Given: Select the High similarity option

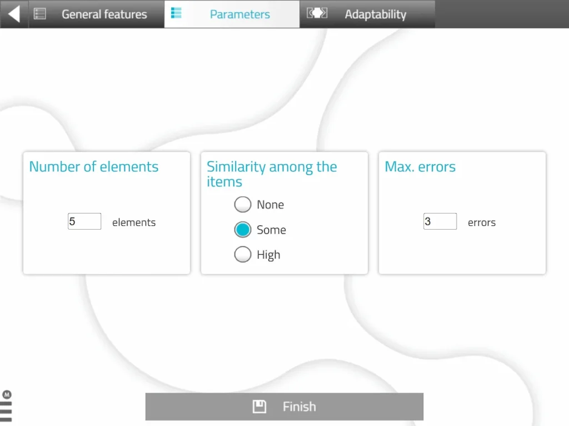Looking at the screenshot, I should (x=243, y=254).
